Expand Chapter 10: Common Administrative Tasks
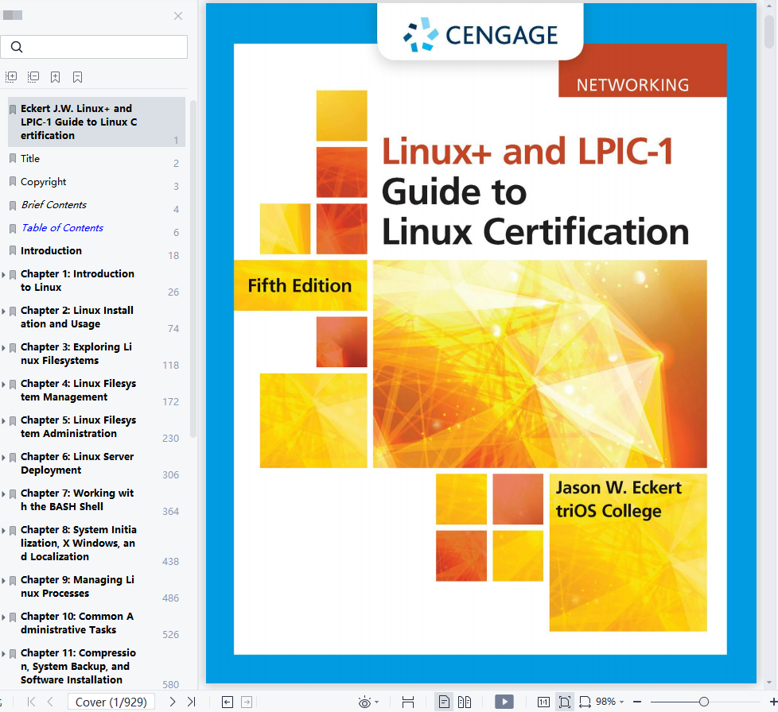Image resolution: width=778 pixels, height=712 pixels. pos(3,617)
